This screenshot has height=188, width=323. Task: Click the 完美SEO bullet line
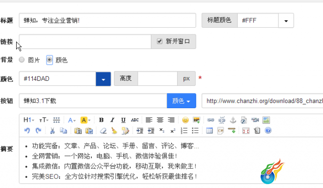tap(115, 176)
